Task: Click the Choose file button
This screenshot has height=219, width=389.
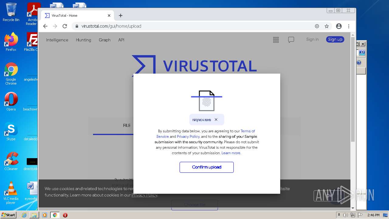Action: coord(194,205)
